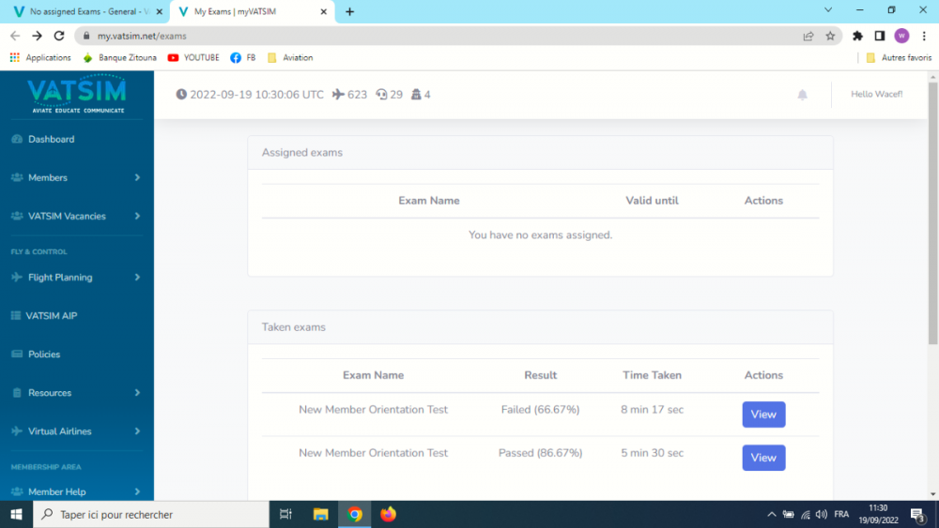The height and width of the screenshot is (528, 939).
Task: Reload the page with refresh icon
Action: (x=60, y=36)
